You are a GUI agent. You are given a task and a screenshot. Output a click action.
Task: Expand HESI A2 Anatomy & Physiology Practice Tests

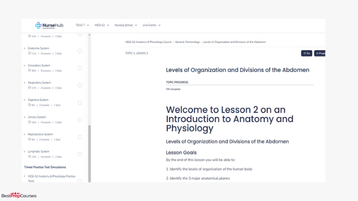(24, 176)
